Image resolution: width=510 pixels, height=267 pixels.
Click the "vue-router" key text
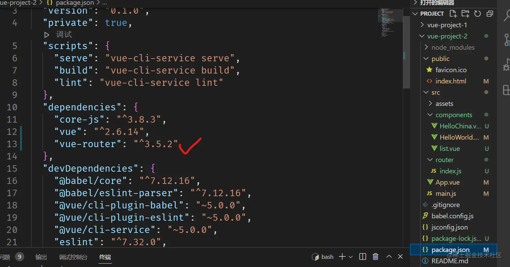[85, 144]
